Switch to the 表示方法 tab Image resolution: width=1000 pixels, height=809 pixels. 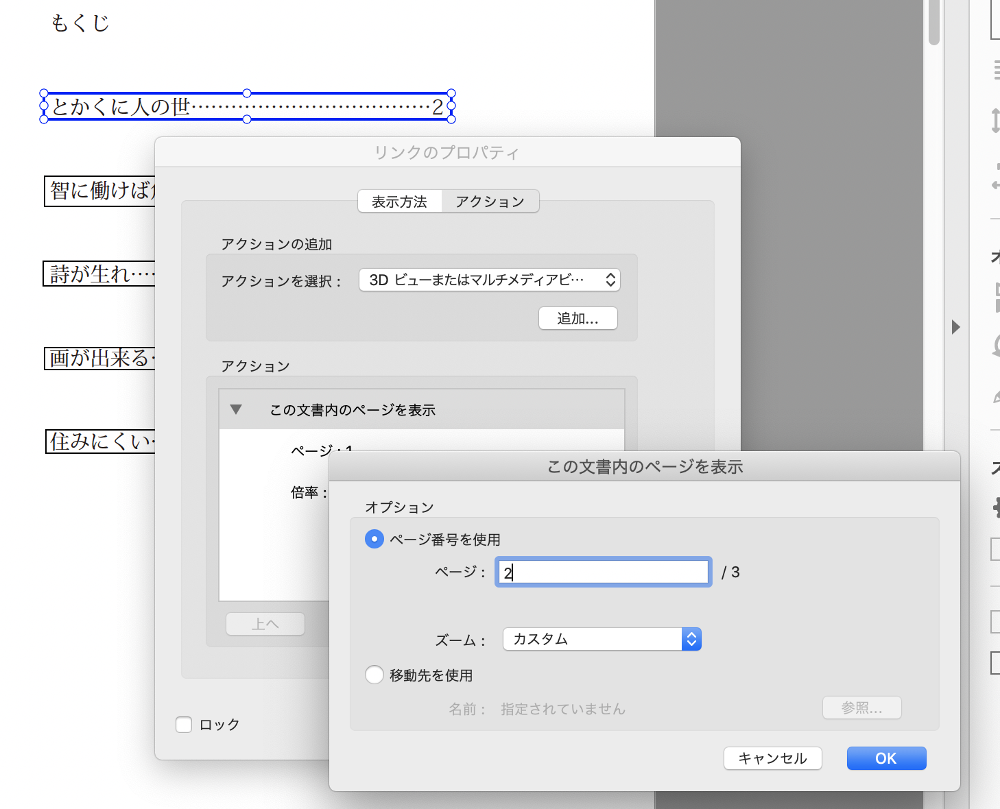click(400, 201)
